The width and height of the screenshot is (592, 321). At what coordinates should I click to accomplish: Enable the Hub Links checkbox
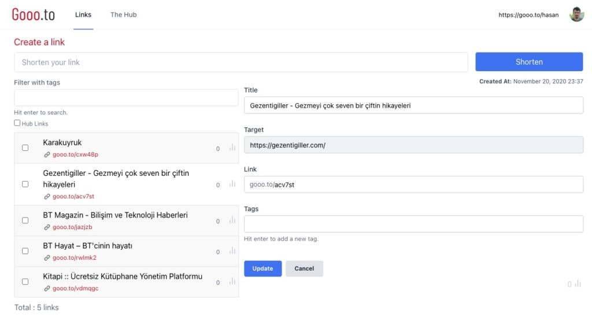17,123
